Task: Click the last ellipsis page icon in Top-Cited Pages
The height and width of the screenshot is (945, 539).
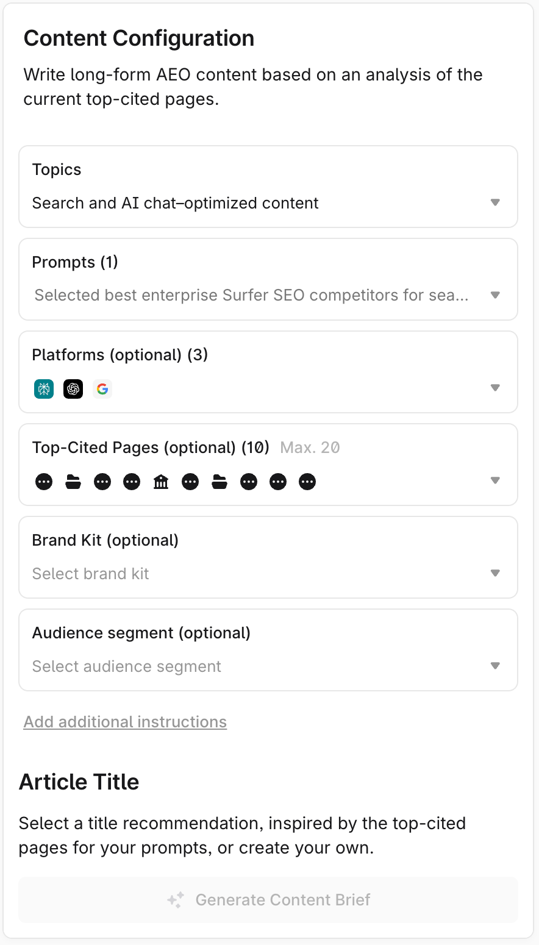Action: pyautogui.click(x=307, y=482)
